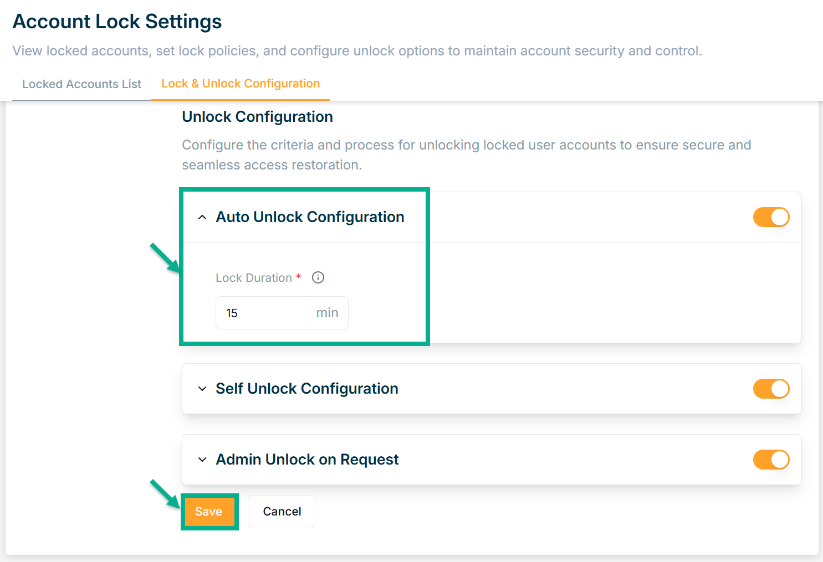This screenshot has height=562, width=823.
Task: Click the Lock Duration field label
Action: click(253, 278)
